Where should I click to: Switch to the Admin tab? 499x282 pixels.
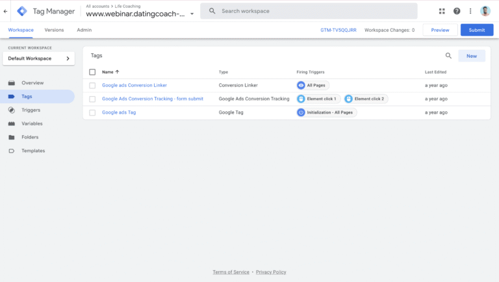pos(84,30)
